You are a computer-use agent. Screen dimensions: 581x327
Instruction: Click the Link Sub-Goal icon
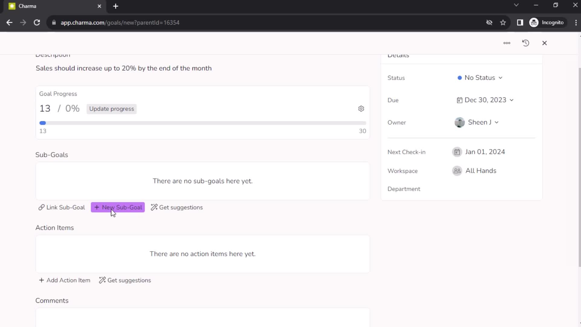click(41, 207)
